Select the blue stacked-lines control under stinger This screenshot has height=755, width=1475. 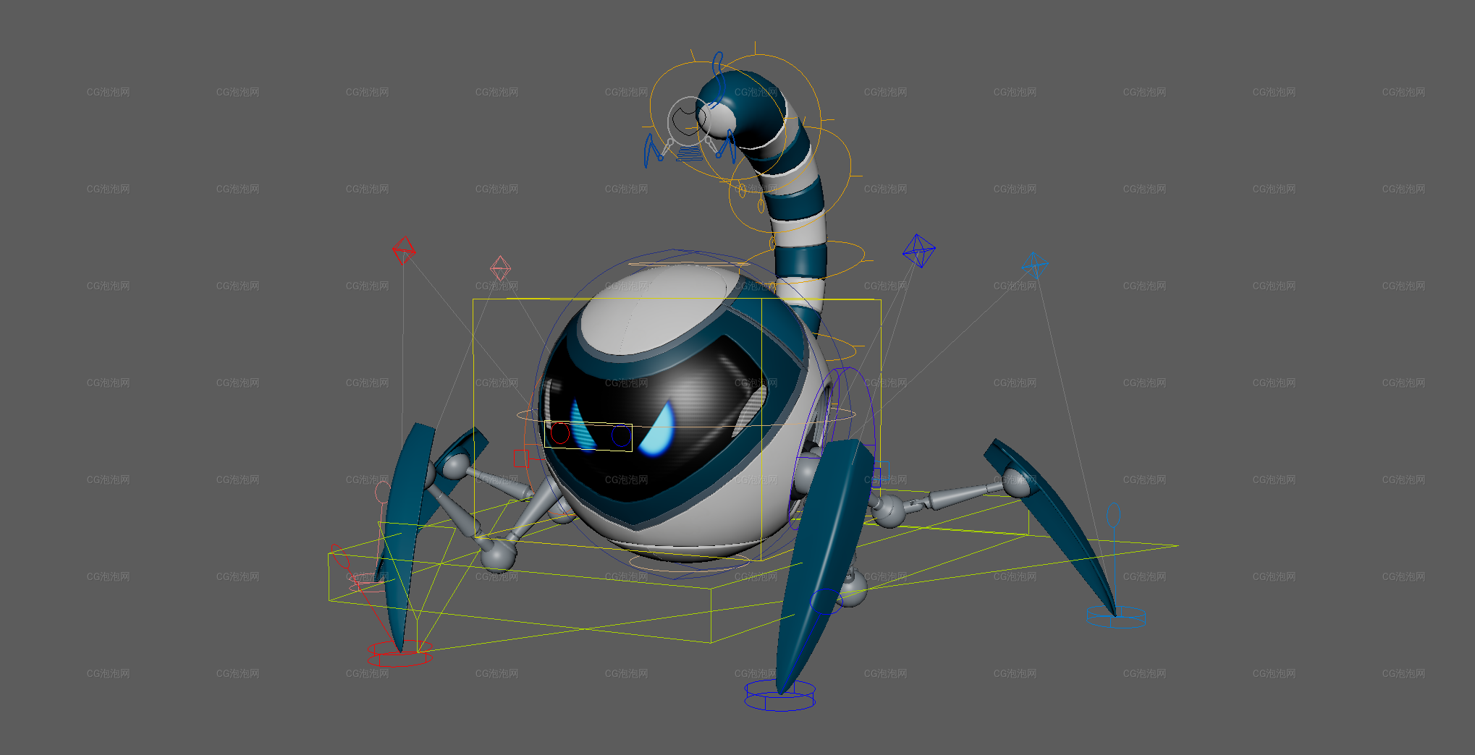click(x=689, y=153)
